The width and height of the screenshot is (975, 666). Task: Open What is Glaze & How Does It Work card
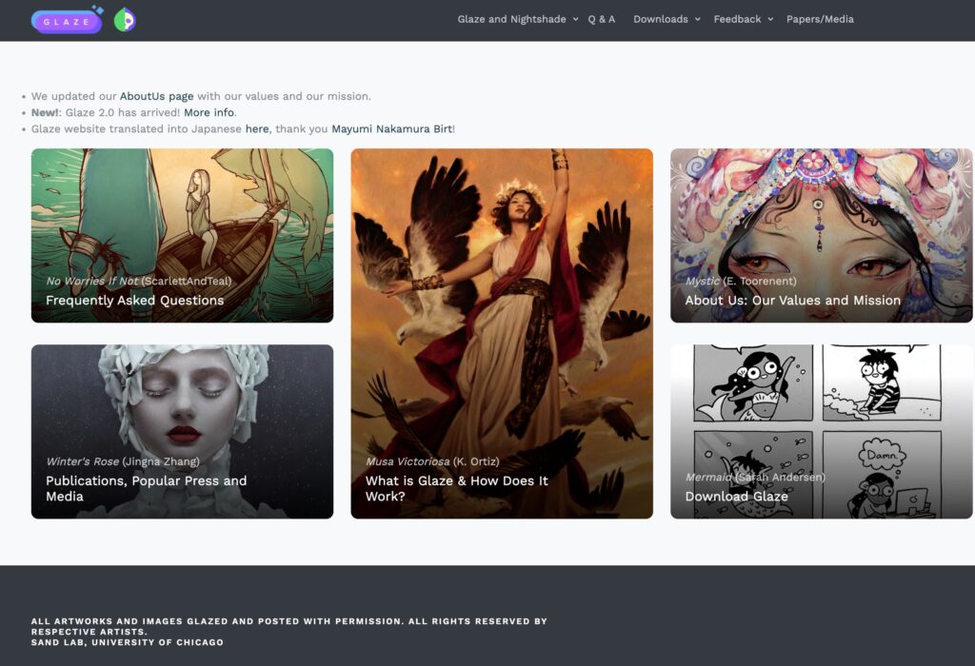pyautogui.click(x=502, y=334)
